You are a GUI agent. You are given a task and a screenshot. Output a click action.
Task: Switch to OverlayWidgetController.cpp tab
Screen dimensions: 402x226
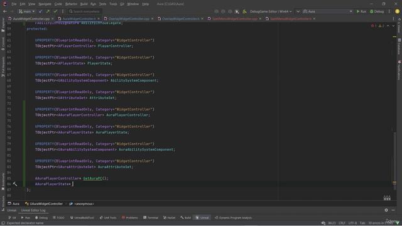127,19
